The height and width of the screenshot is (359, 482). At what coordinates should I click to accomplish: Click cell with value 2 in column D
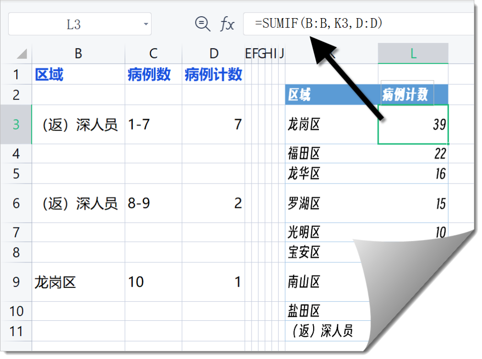213,203
